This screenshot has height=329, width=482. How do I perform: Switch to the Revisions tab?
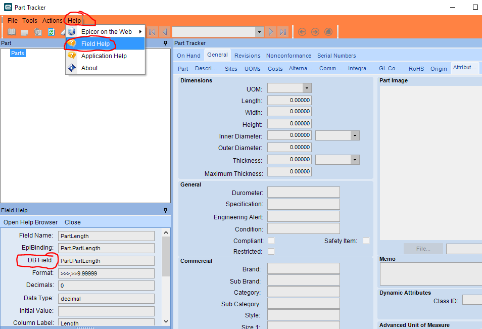click(x=247, y=56)
